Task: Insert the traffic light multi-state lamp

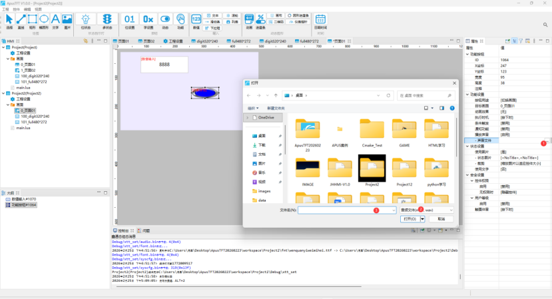Action: (x=107, y=19)
